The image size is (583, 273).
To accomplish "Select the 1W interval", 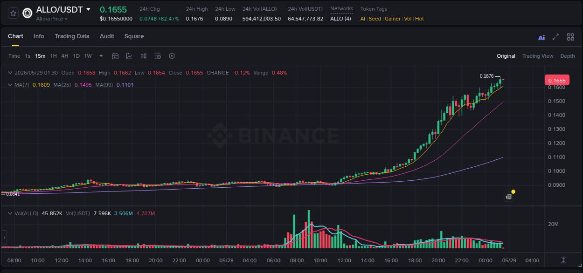I will point(88,56).
